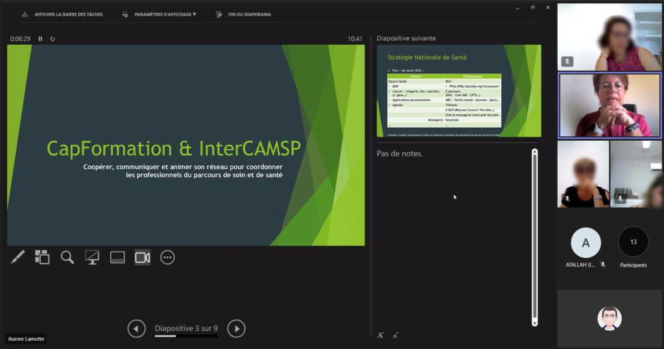Select the top participant video tile
This screenshot has height=349, width=664.
point(610,37)
